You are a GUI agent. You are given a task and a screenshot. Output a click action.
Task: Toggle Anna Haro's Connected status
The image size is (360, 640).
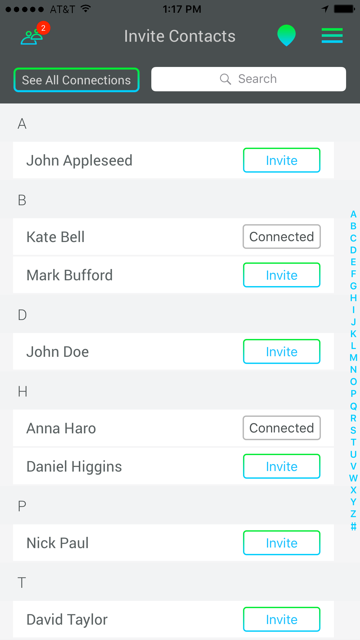point(281,428)
